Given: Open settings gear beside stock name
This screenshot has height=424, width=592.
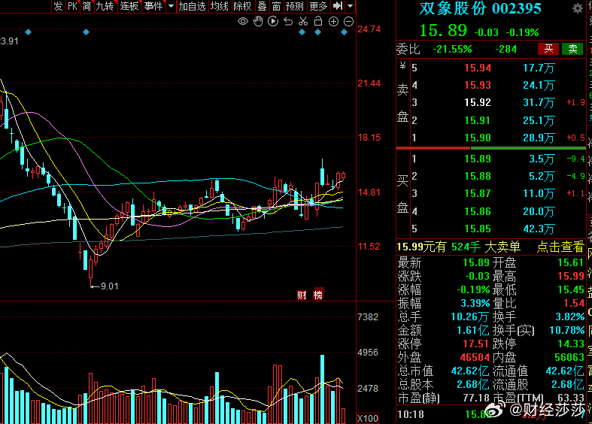Looking at the screenshot, I should pos(577,9).
